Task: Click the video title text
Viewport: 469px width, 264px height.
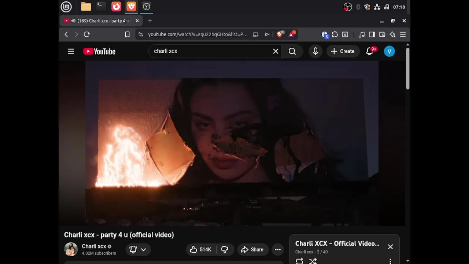Action: [119, 235]
